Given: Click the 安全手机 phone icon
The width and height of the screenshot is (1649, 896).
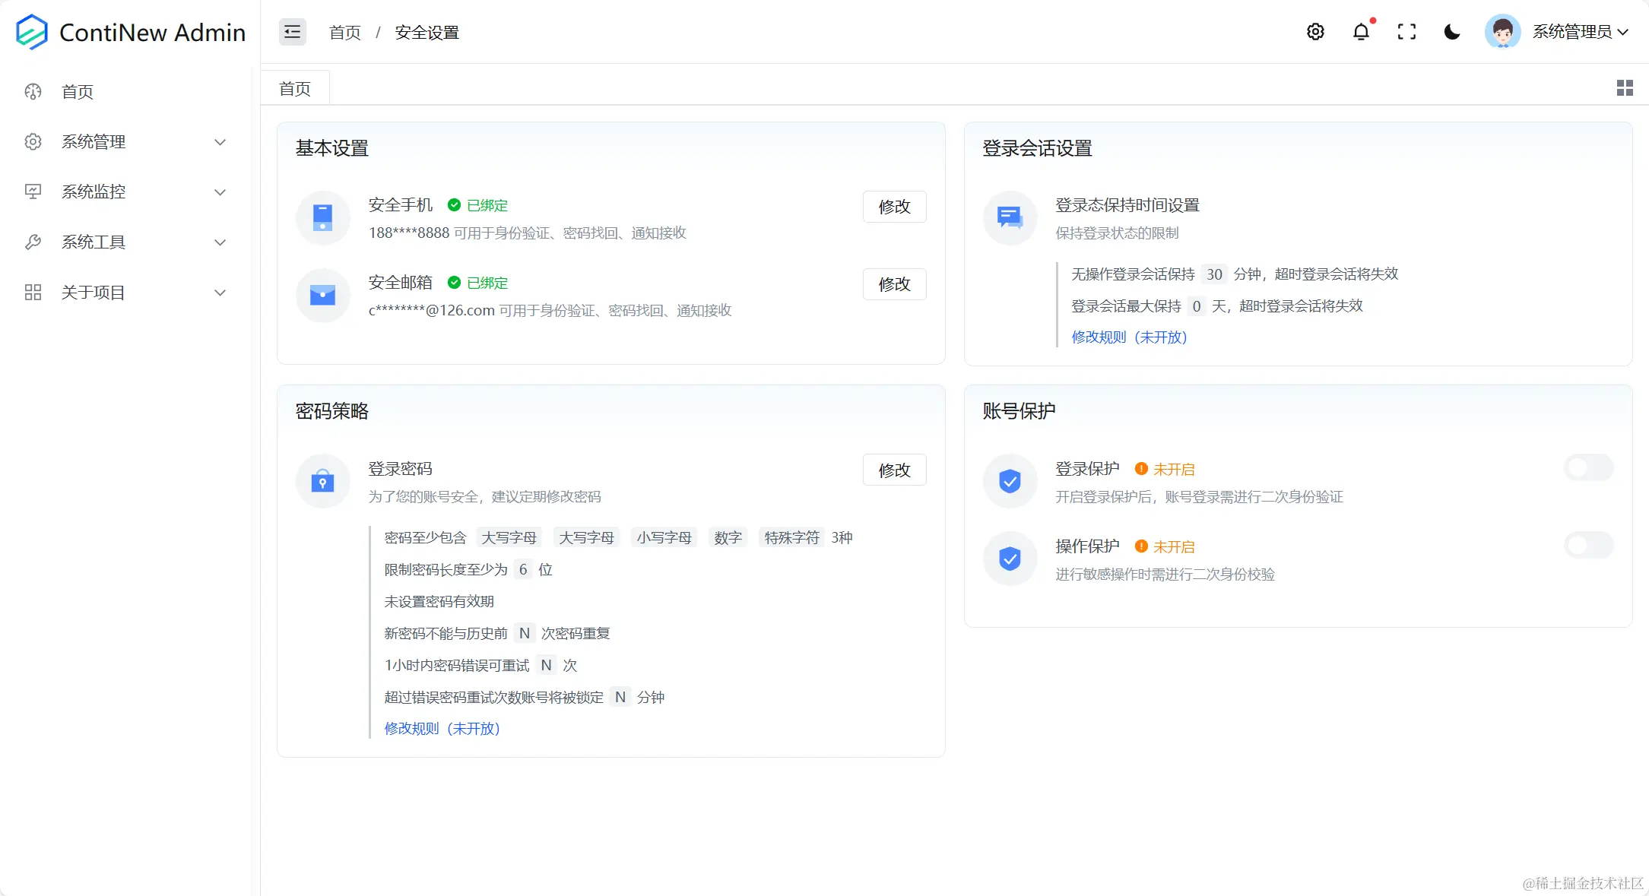Looking at the screenshot, I should 322,217.
